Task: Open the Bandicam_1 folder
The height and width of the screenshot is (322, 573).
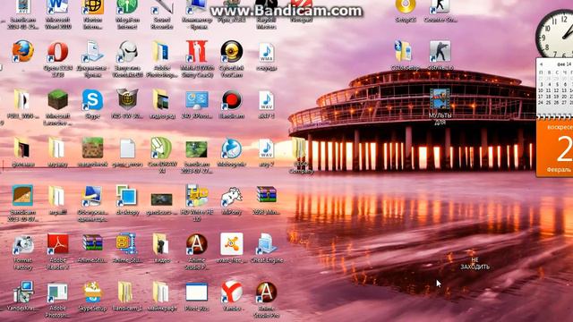Action: (125, 292)
